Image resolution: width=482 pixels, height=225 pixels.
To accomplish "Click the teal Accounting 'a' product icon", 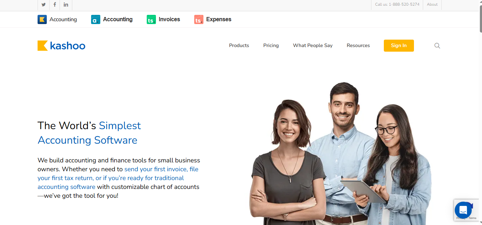I will tap(96, 19).
